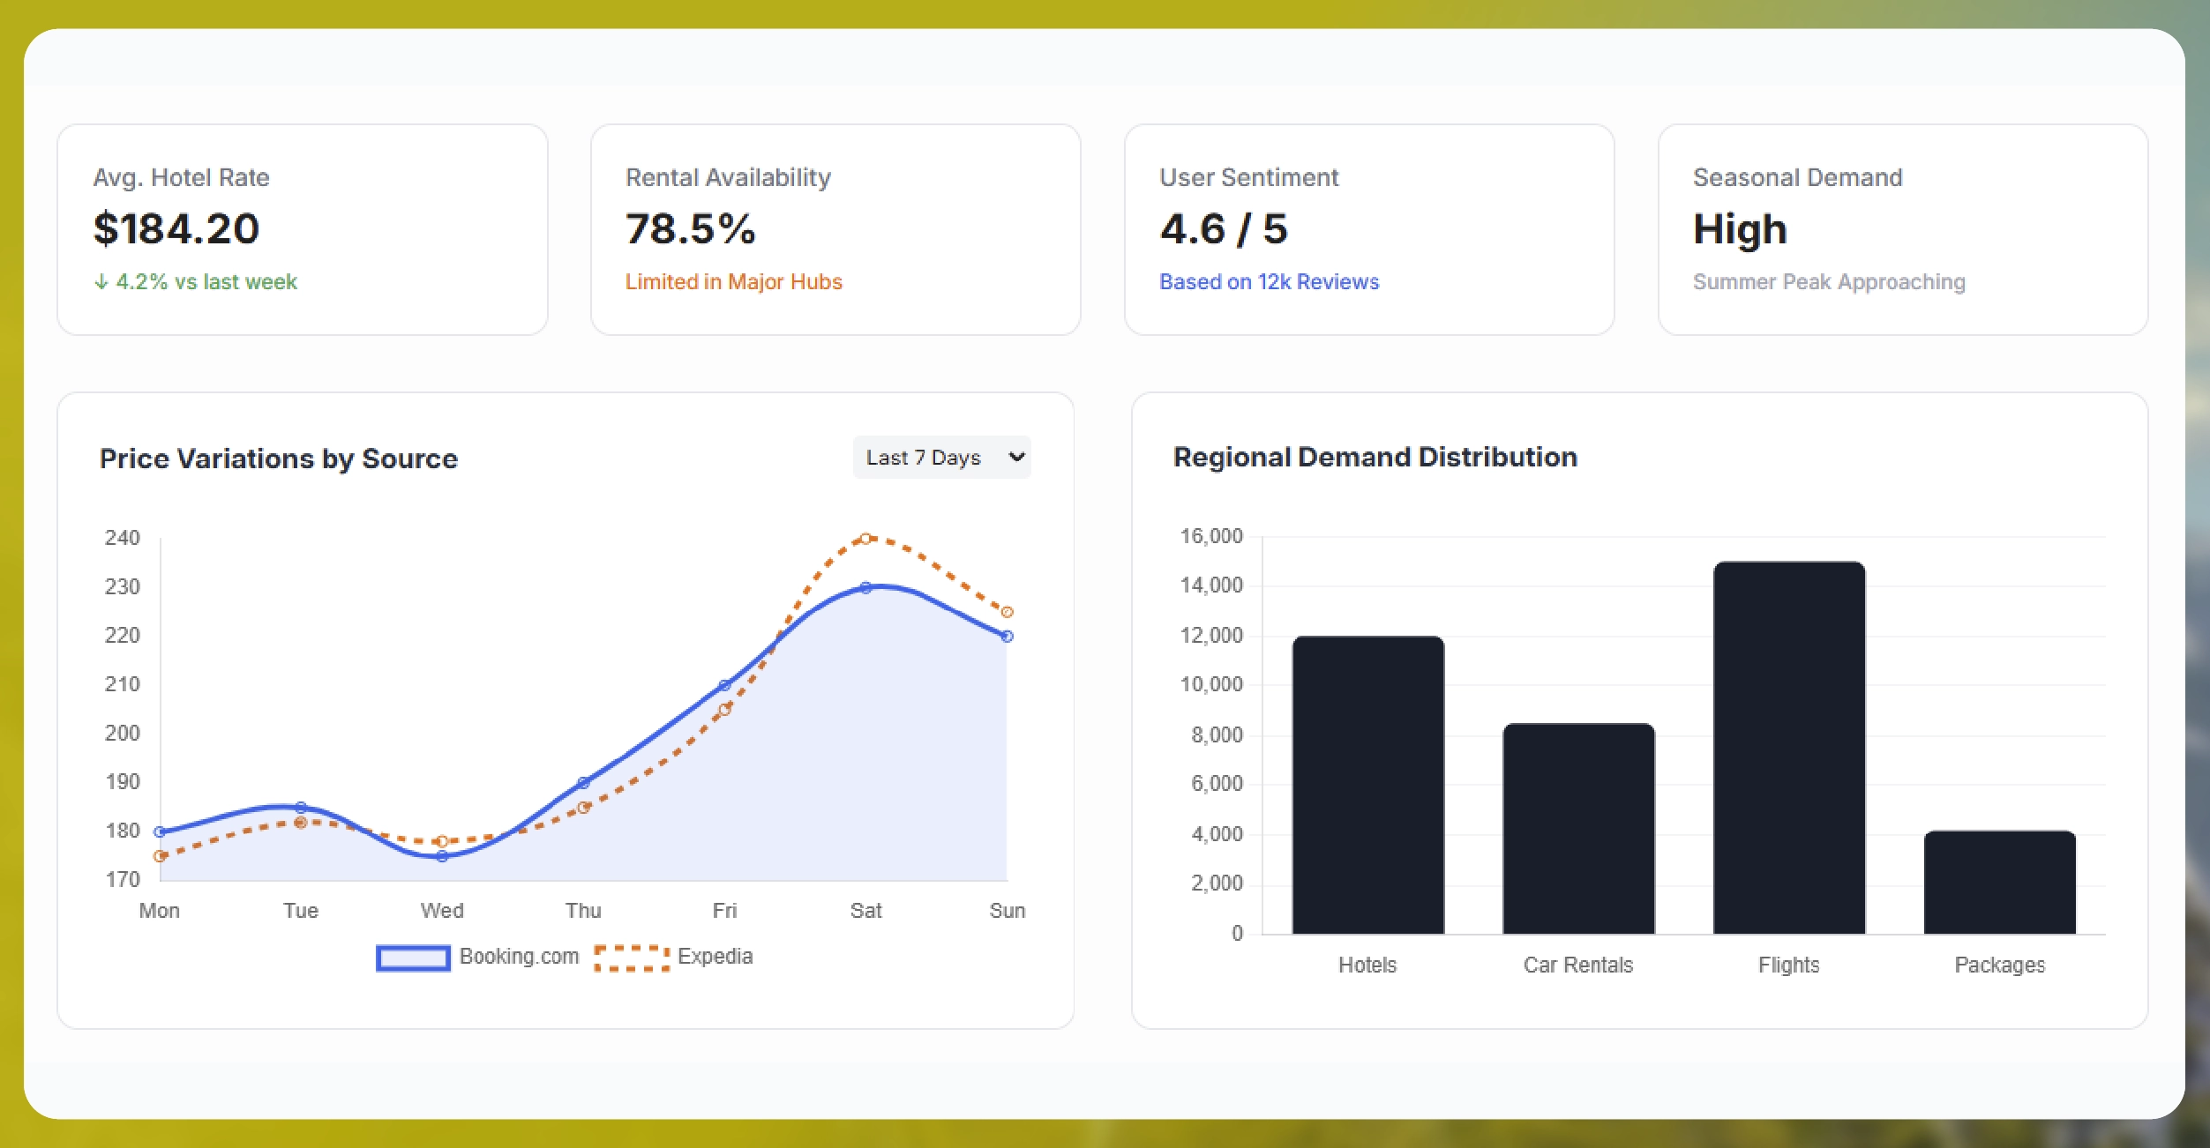Screen dimensions: 2210x1148
Task: Select the Avg. Hotel Rate stat card
Action: (x=301, y=229)
